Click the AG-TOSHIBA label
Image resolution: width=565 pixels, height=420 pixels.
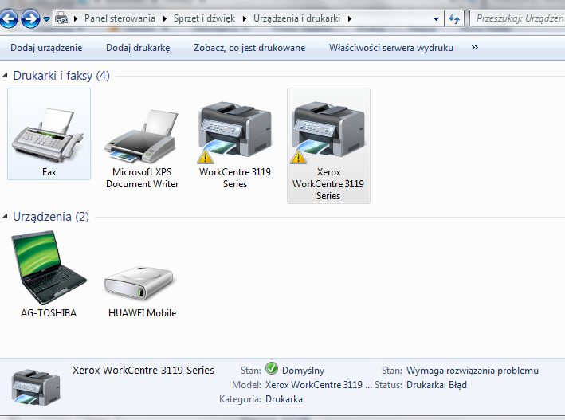point(49,313)
